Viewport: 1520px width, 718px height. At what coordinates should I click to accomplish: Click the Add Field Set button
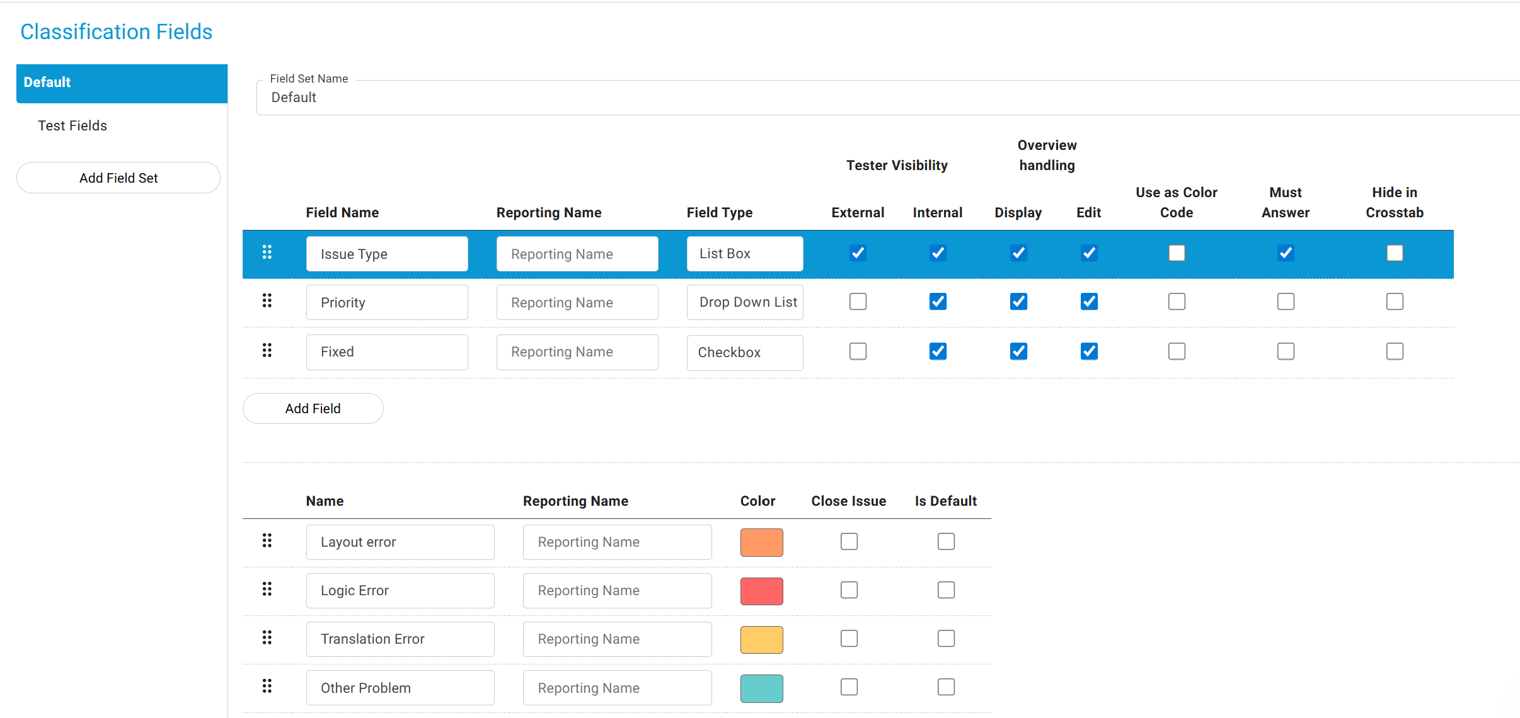point(118,178)
